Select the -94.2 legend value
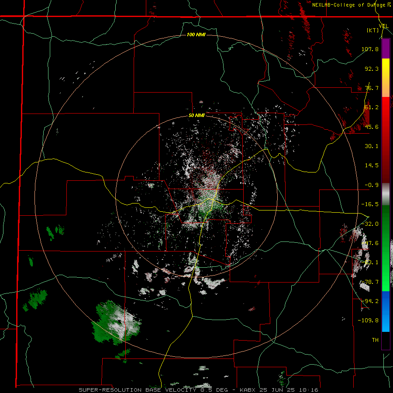 coord(370,301)
